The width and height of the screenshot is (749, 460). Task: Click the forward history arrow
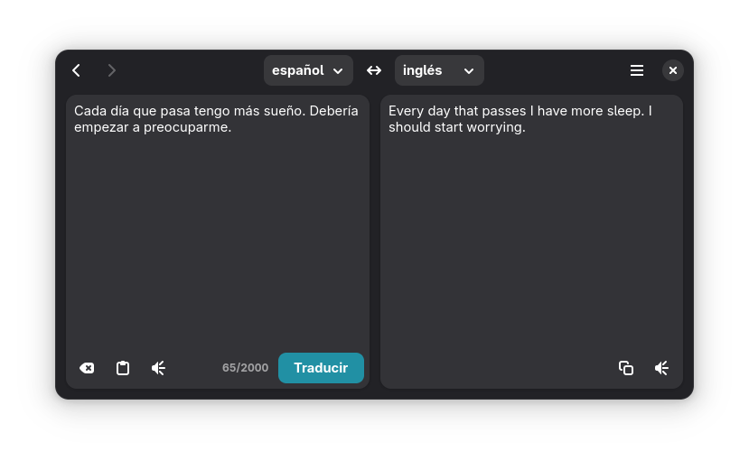[x=112, y=70]
